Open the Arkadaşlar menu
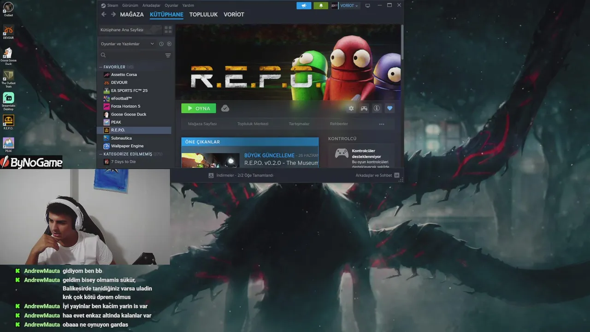 151,6
